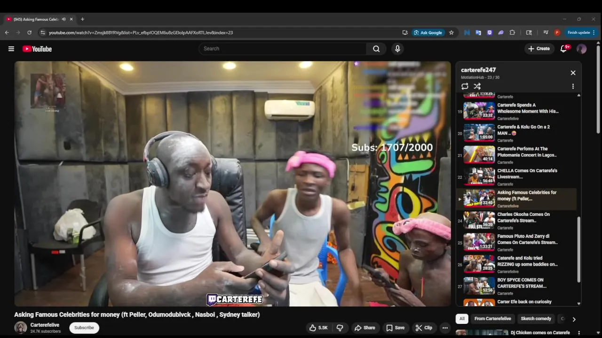Open the YouTube guide hamburger menu
Screen dimensions: 602x338
[11, 49]
